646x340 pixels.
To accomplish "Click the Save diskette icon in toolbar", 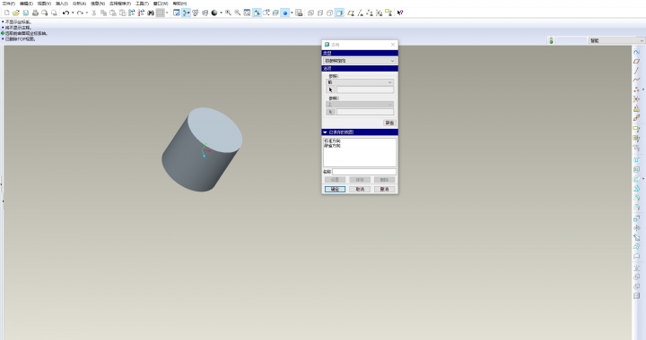I will (25, 13).
